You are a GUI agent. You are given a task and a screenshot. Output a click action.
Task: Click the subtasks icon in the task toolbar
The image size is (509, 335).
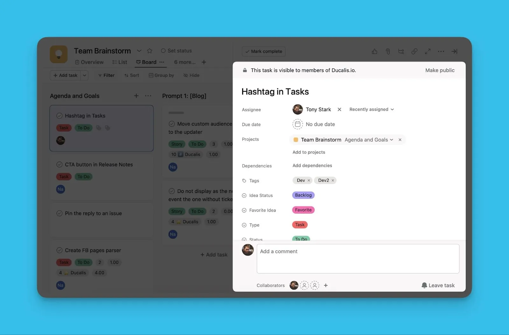(401, 51)
